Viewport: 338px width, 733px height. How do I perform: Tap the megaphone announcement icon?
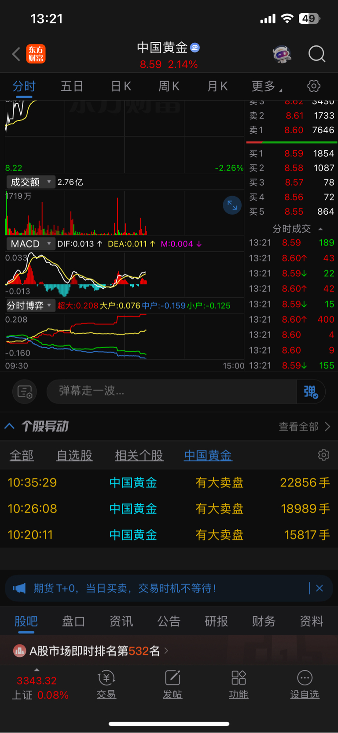[19, 588]
